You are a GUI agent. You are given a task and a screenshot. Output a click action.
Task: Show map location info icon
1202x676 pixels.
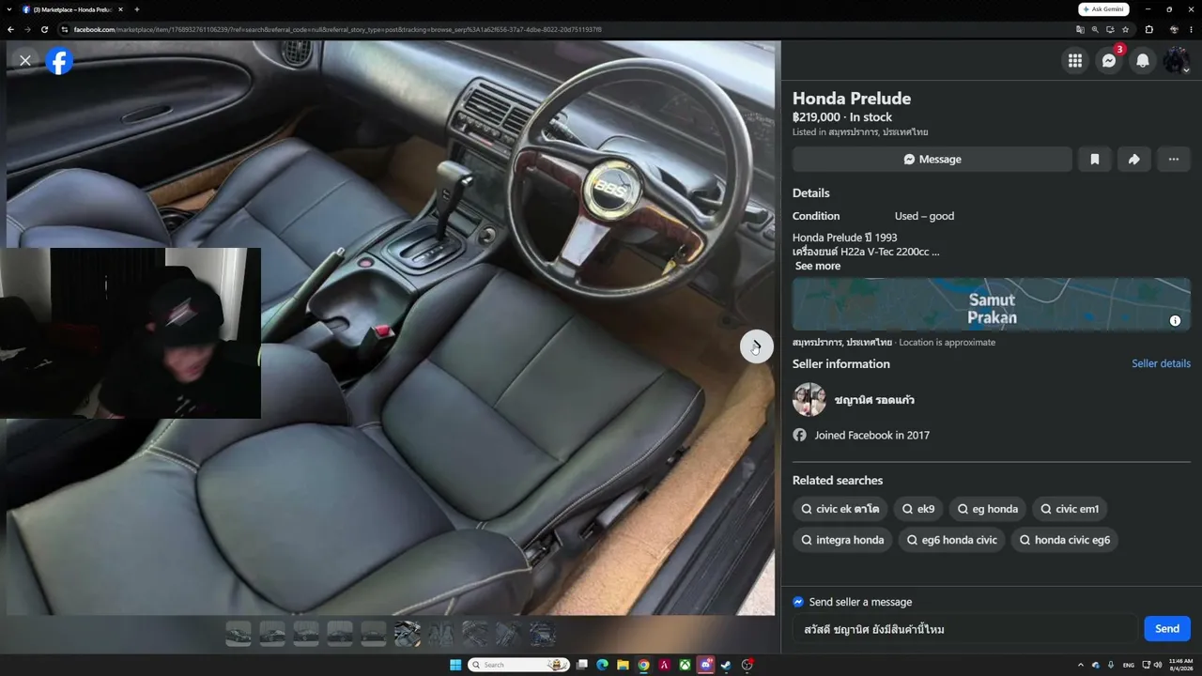[1175, 321]
